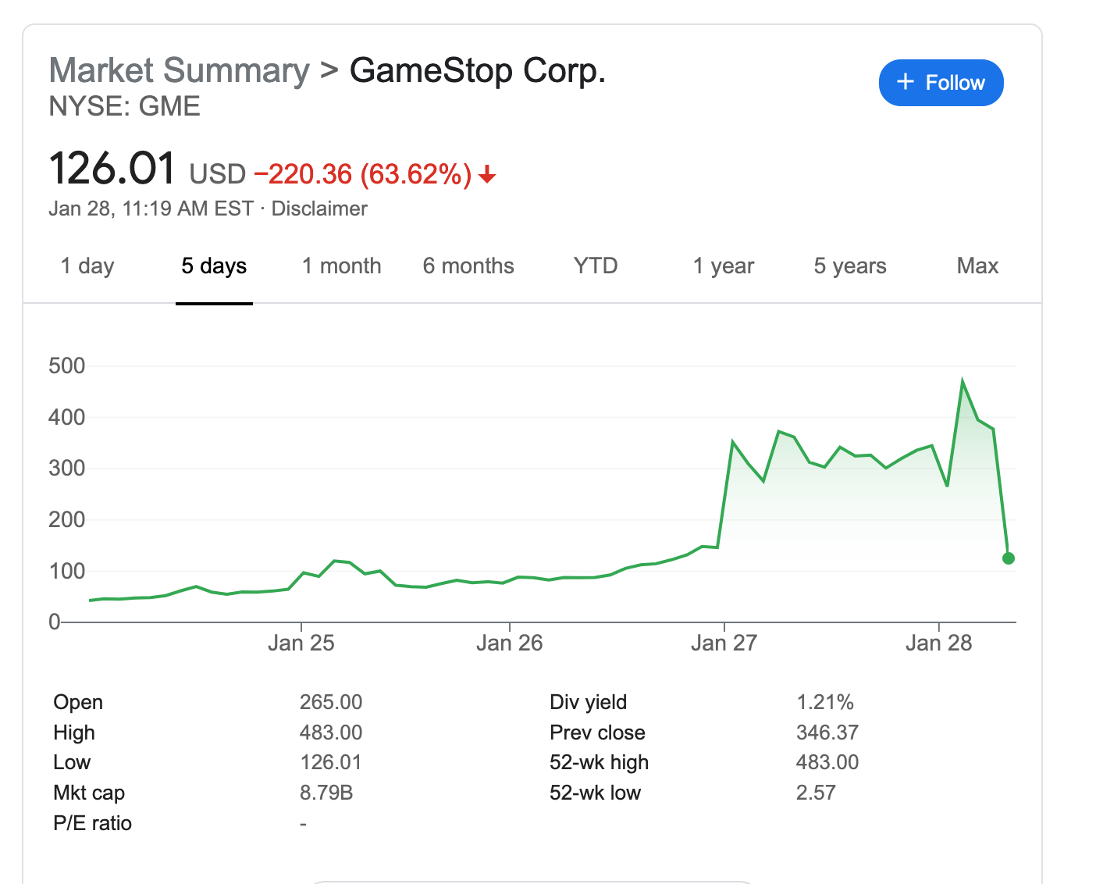Show the 1 year chart

tap(723, 266)
